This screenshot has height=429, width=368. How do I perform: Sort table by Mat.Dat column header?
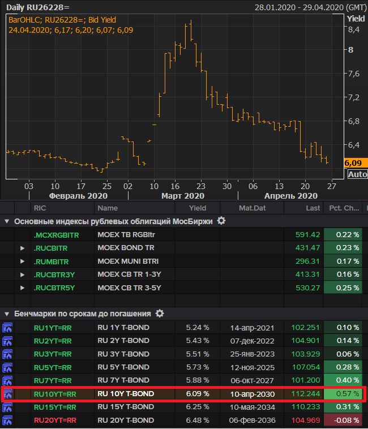[252, 208]
